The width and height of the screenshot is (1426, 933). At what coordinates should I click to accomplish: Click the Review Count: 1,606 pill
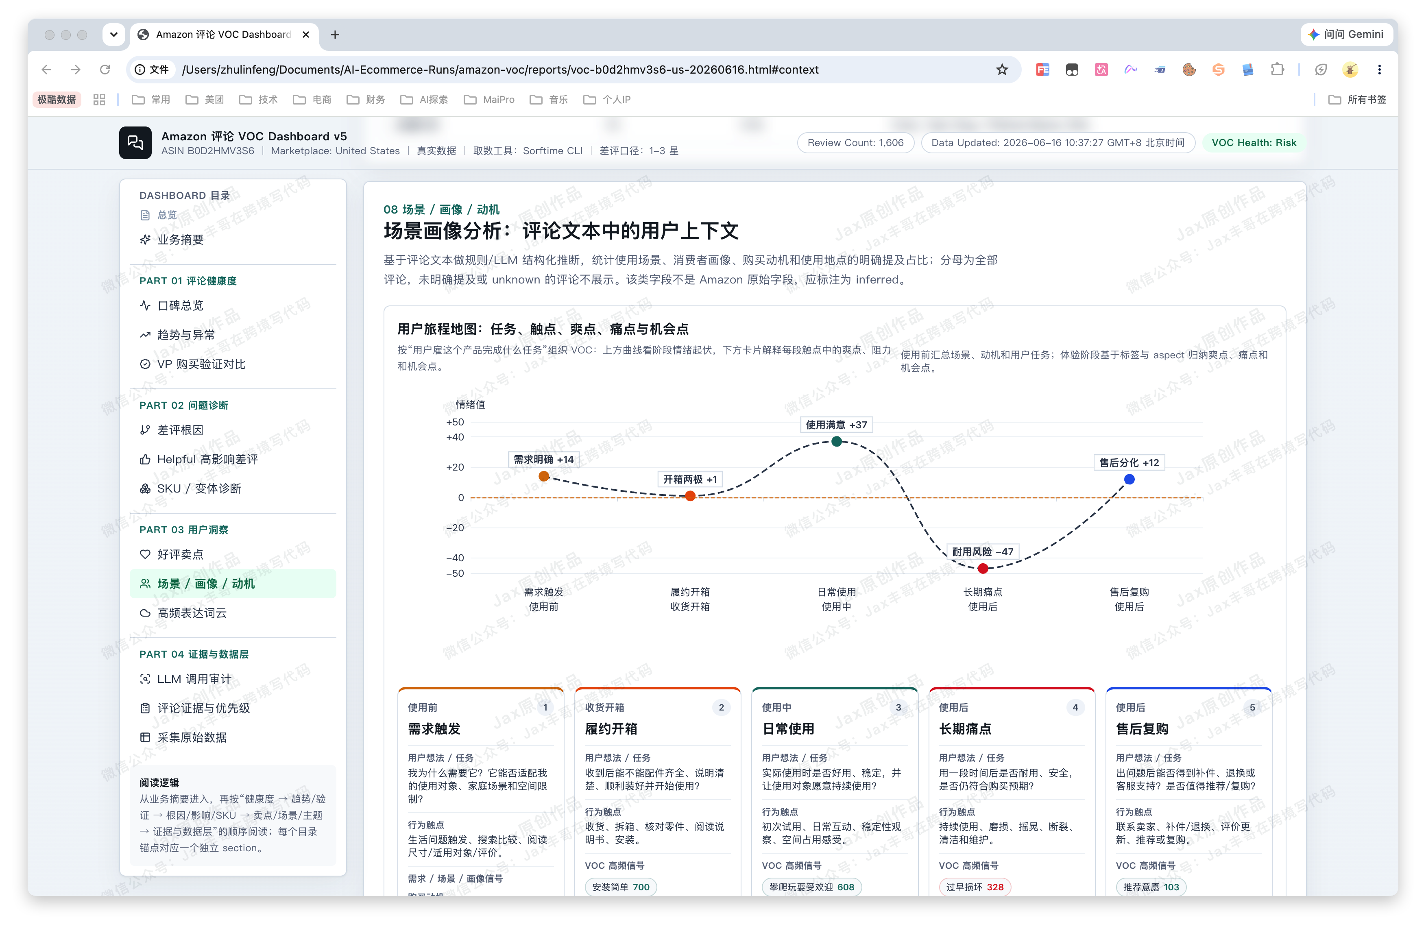point(856,143)
